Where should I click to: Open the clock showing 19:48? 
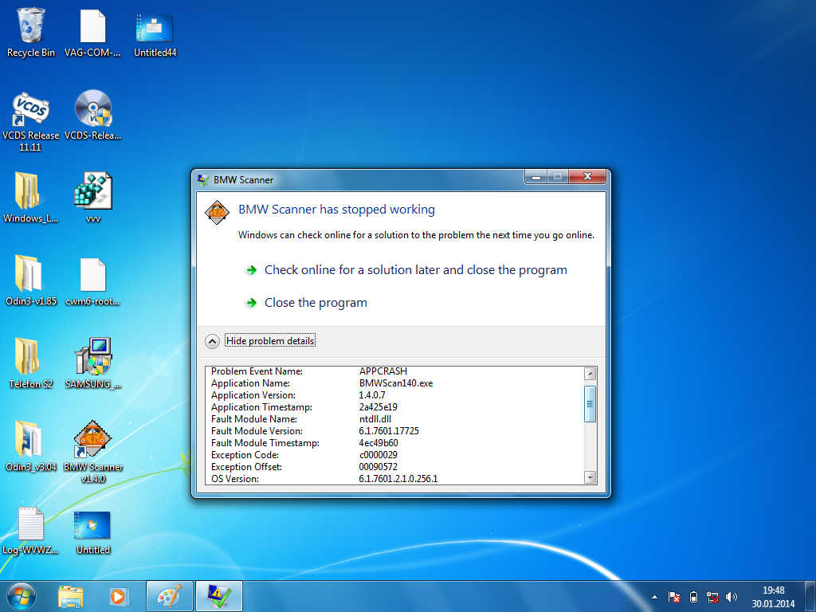click(773, 597)
